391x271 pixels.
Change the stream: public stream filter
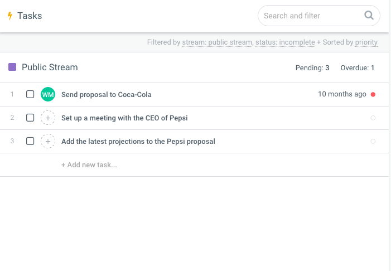coord(217,42)
